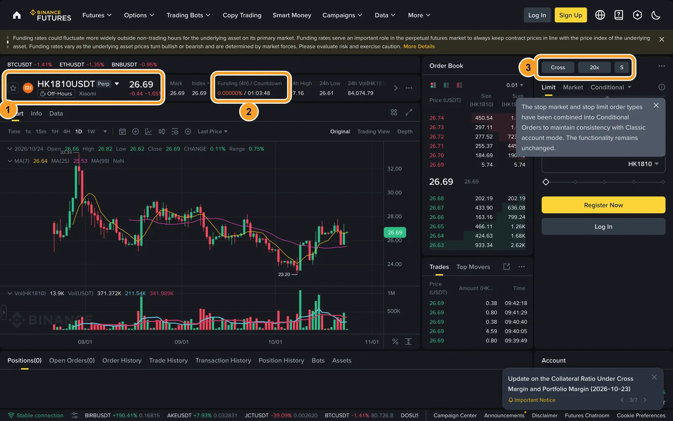The height and width of the screenshot is (421, 673).
Task: Open Futures dropdown menu
Action: click(97, 15)
